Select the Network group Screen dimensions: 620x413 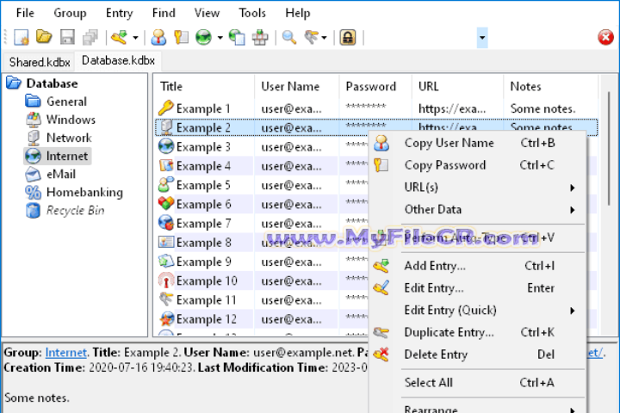(69, 138)
